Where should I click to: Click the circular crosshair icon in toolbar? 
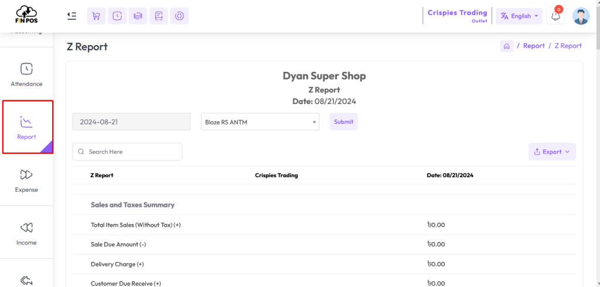click(179, 16)
